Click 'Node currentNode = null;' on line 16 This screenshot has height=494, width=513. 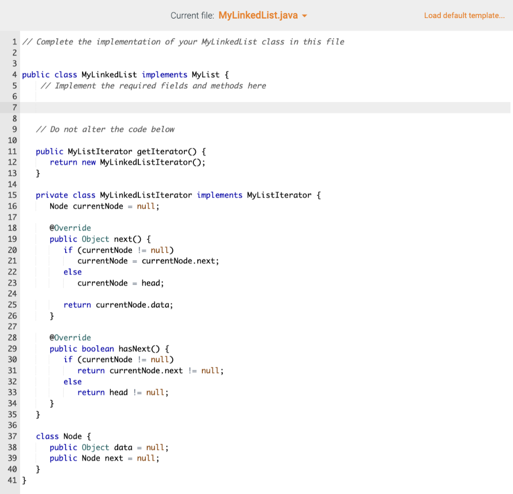[104, 206]
